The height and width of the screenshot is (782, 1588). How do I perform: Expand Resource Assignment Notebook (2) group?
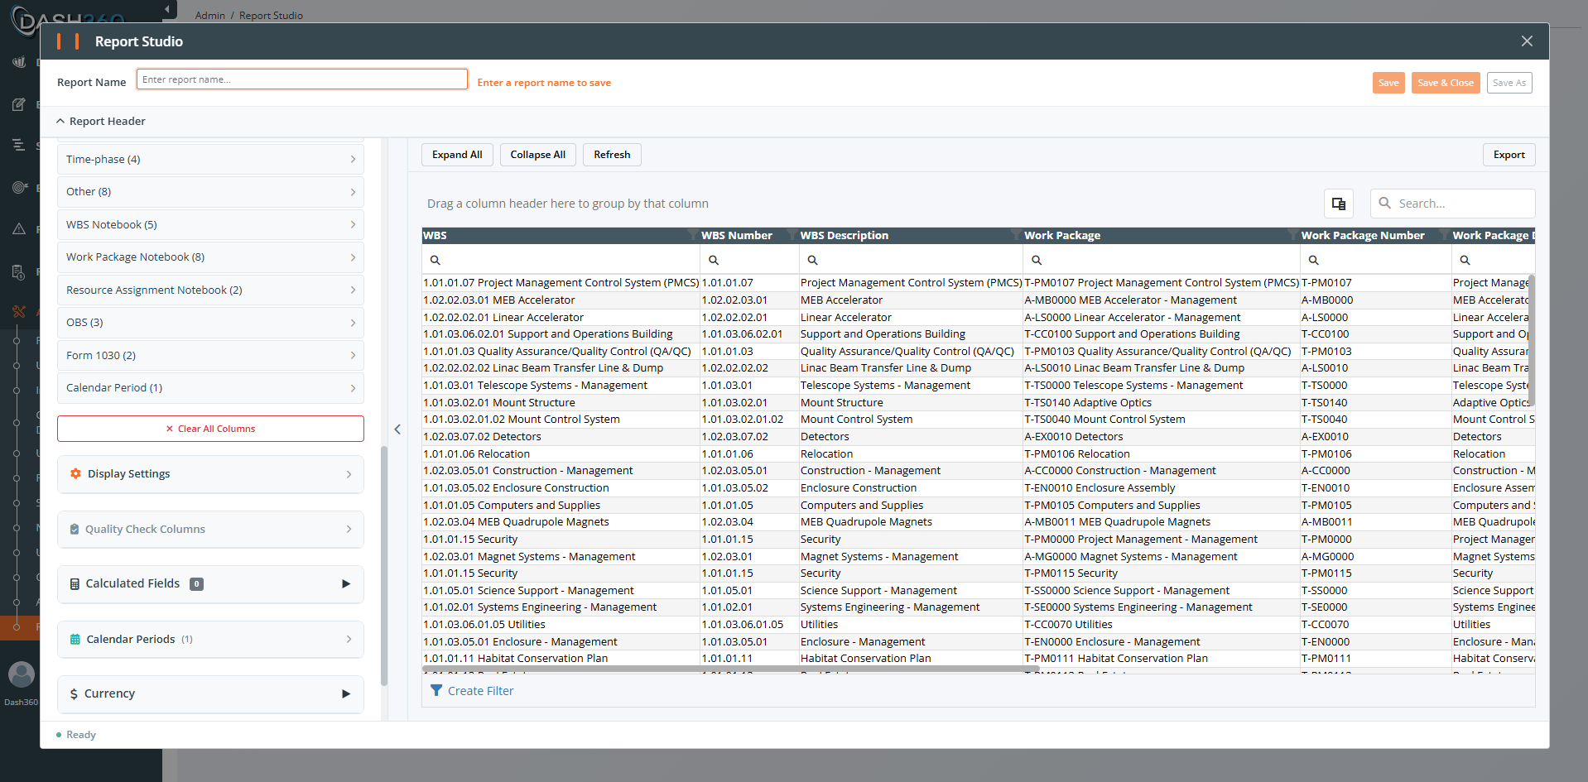coord(210,290)
